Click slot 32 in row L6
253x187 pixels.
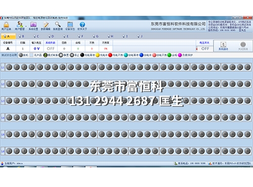[x=247, y=151]
